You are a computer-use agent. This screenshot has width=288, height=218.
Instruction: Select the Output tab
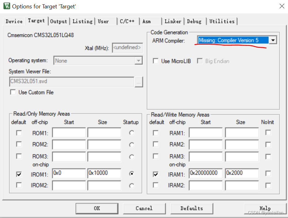pyautogui.click(x=59, y=21)
